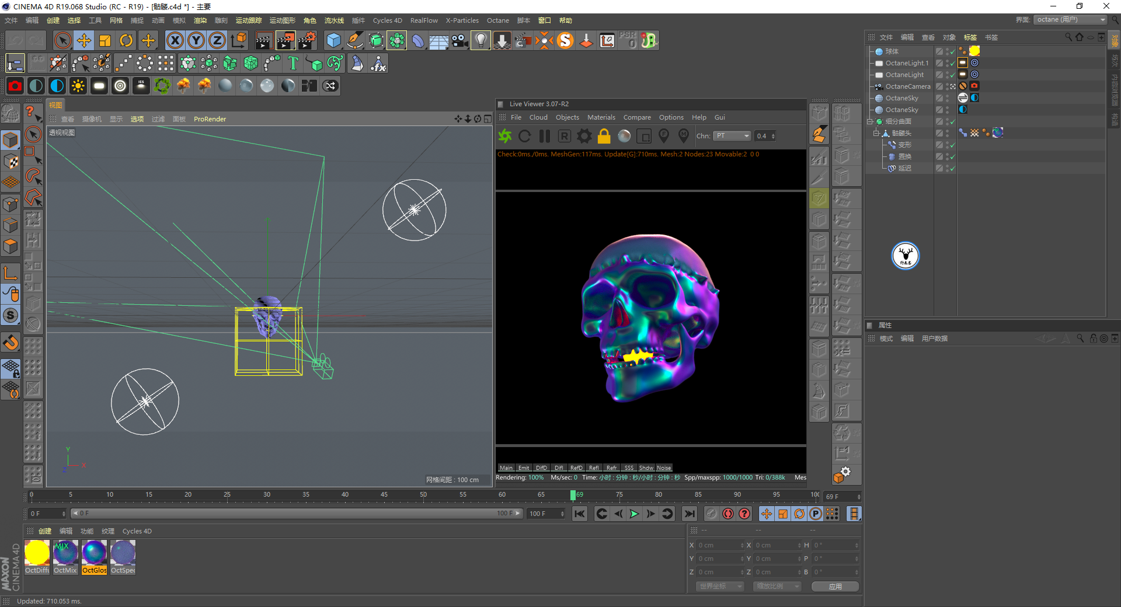Click the MoText T icon
Viewport: 1121px width, 607px height.
(x=293, y=63)
